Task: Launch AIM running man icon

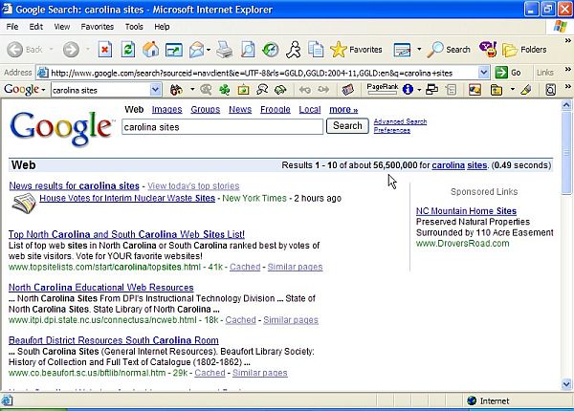Action: 294,50
